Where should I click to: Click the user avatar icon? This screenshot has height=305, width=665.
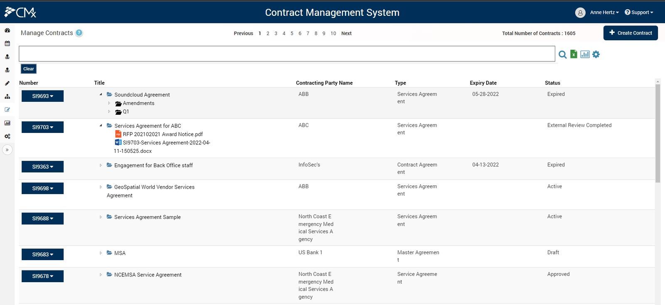[x=580, y=12]
